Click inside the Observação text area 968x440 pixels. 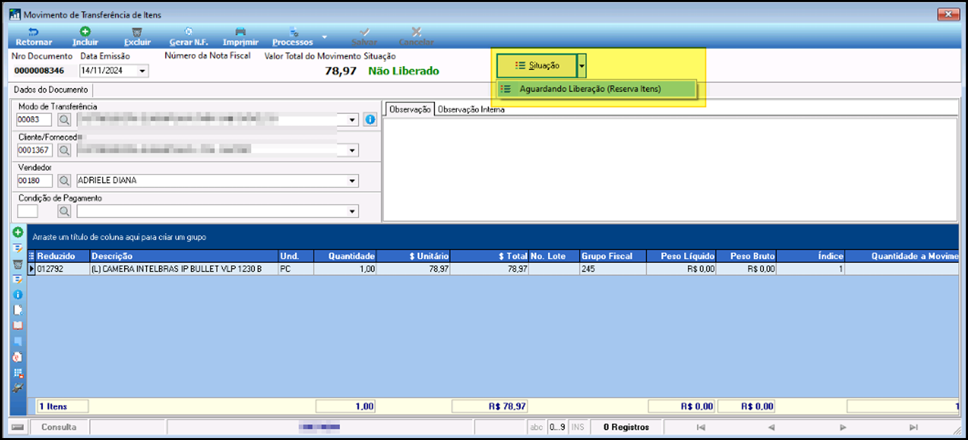(670, 169)
